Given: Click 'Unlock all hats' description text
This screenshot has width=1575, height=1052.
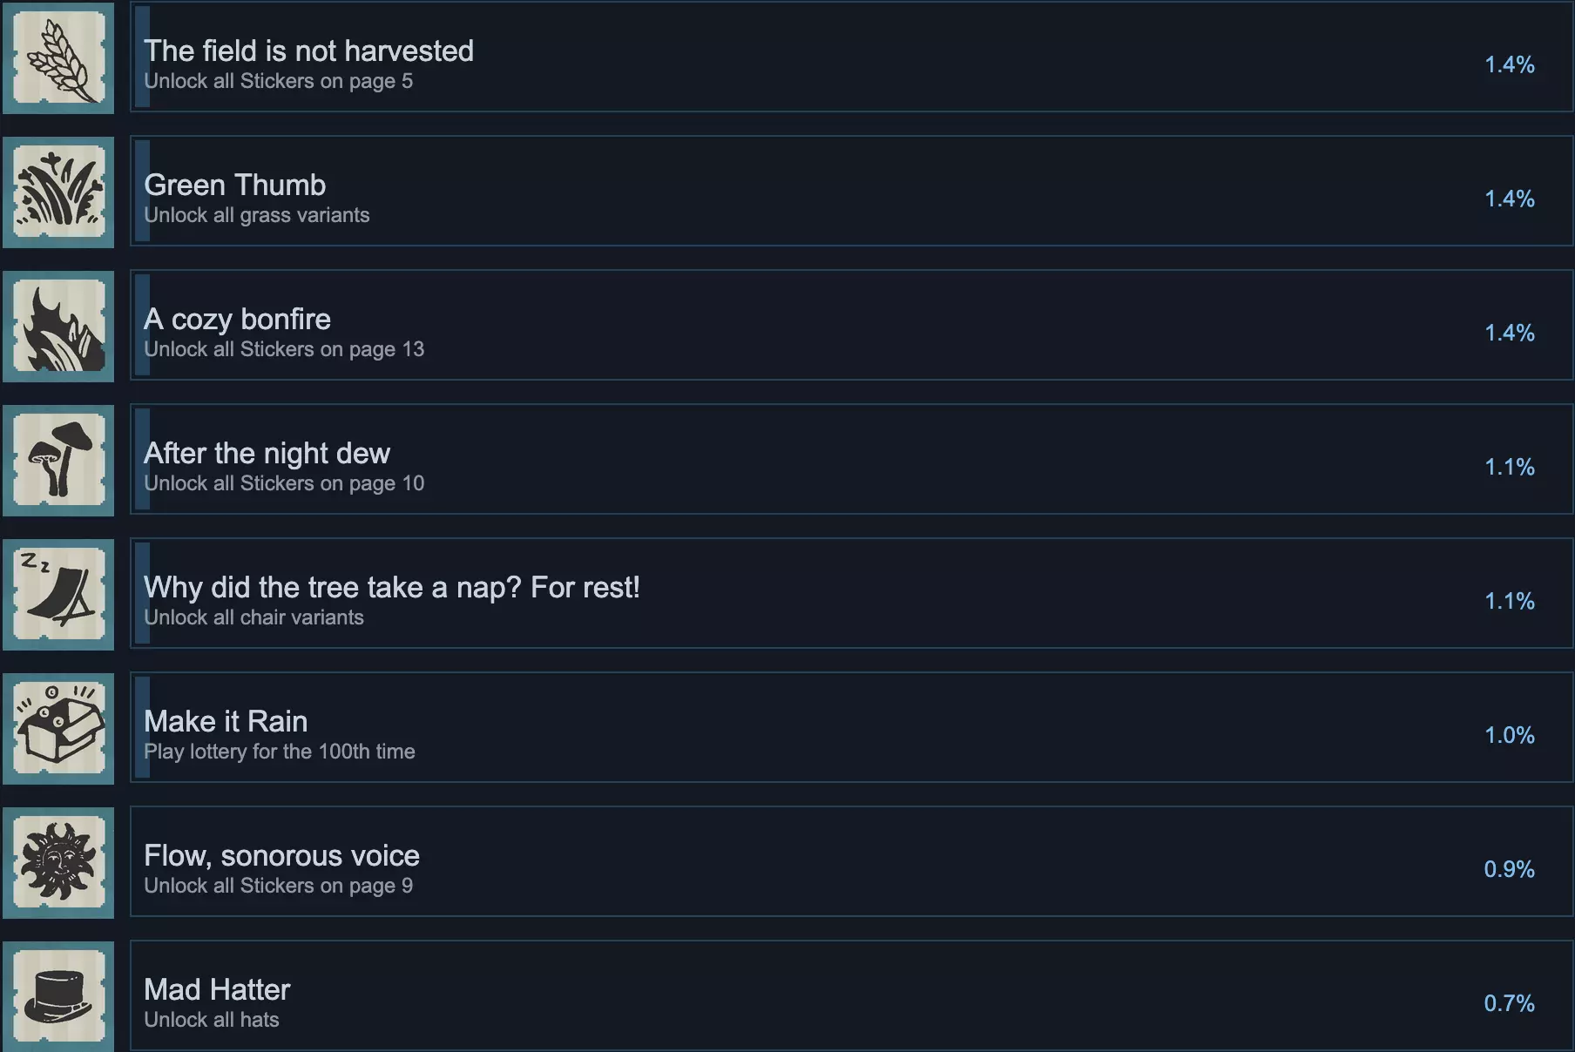Looking at the screenshot, I should coord(212,1020).
